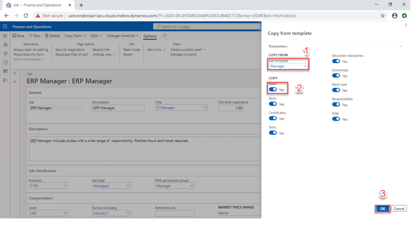Open Workspaces icon in left sidebar
Image resolution: width=411 pixels, height=231 pixels.
pyautogui.click(x=5, y=71)
